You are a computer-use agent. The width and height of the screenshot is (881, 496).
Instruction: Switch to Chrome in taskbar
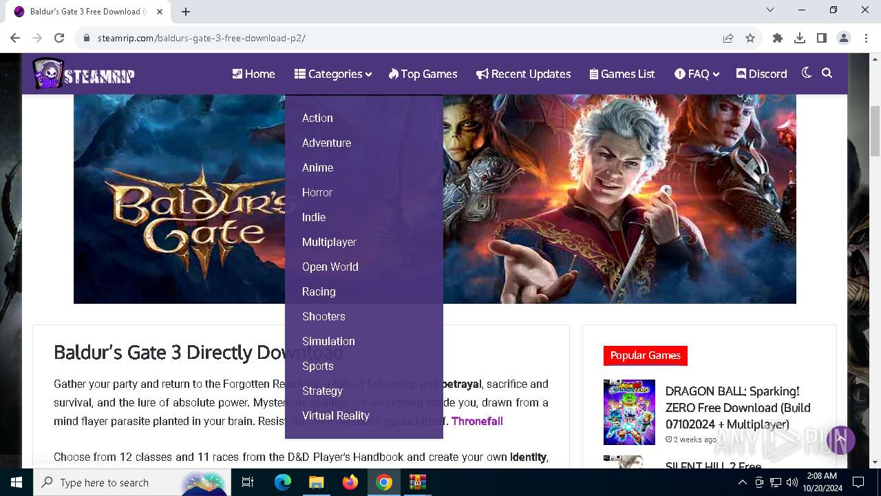coord(384,482)
